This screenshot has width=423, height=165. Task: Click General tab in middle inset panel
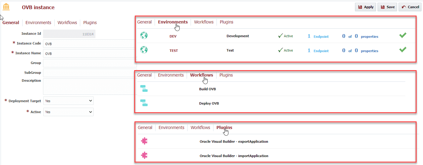coord(145,75)
